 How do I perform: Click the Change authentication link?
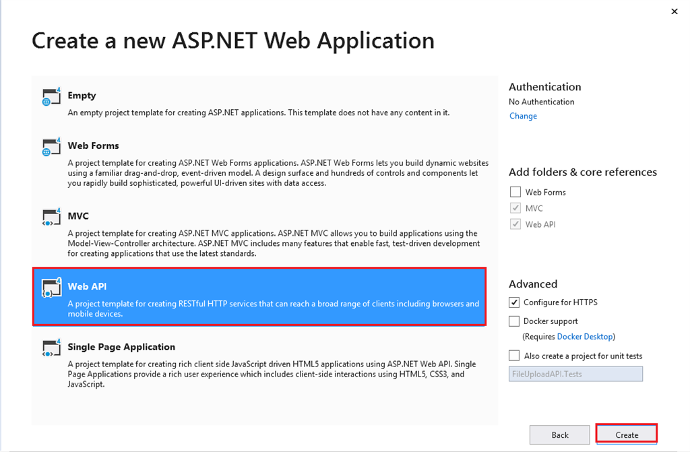pyautogui.click(x=523, y=116)
